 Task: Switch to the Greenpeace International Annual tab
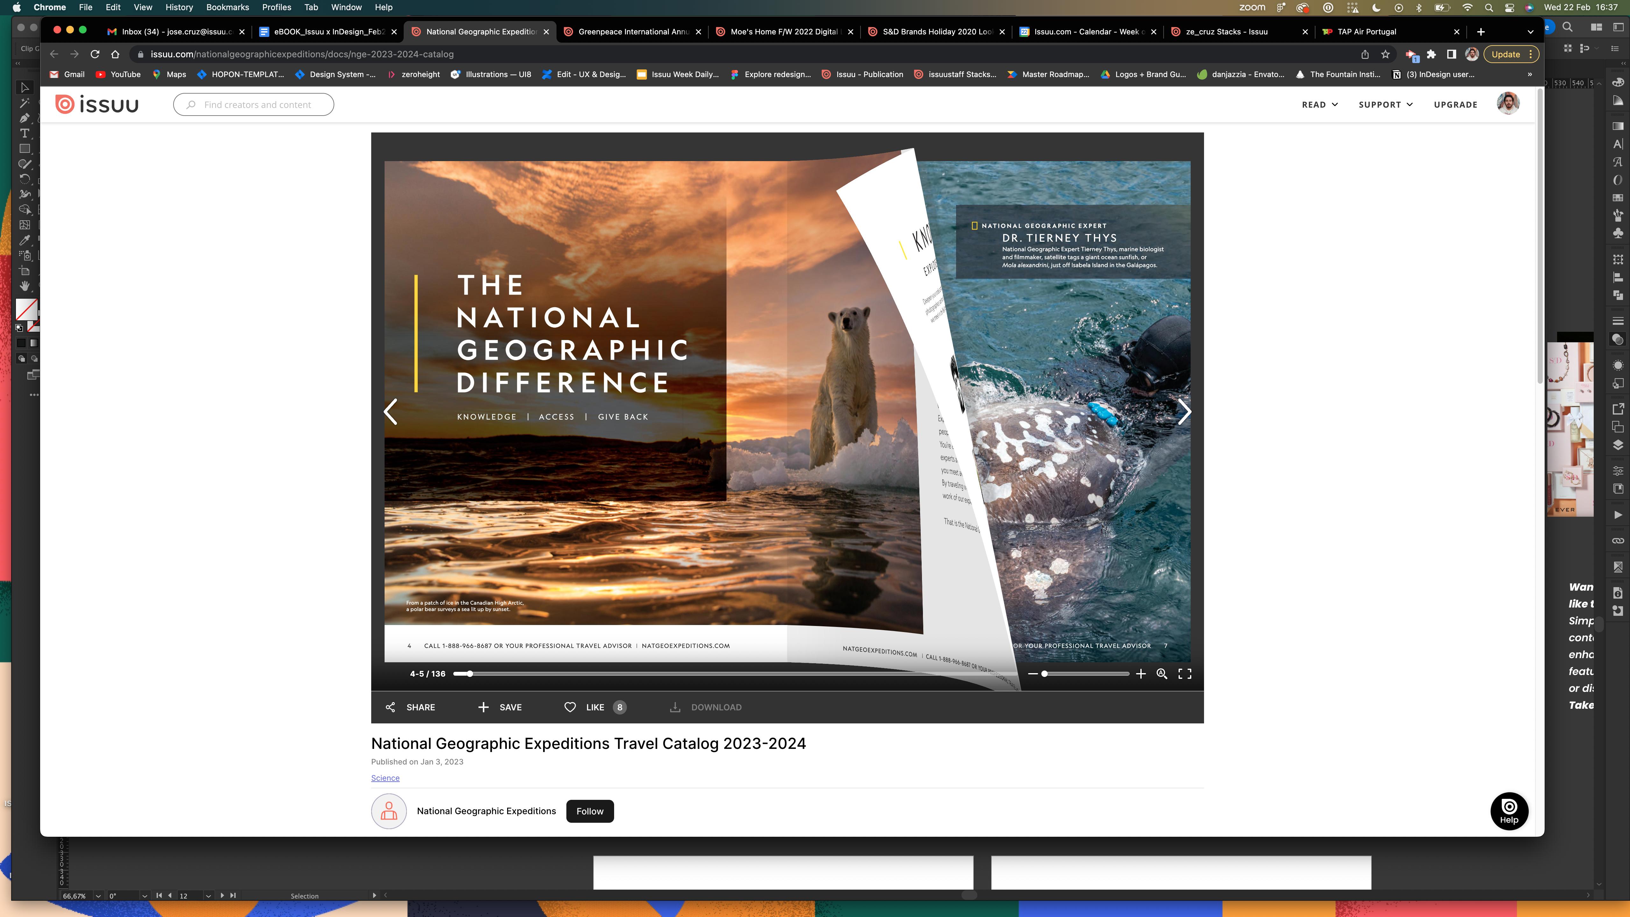click(x=633, y=32)
